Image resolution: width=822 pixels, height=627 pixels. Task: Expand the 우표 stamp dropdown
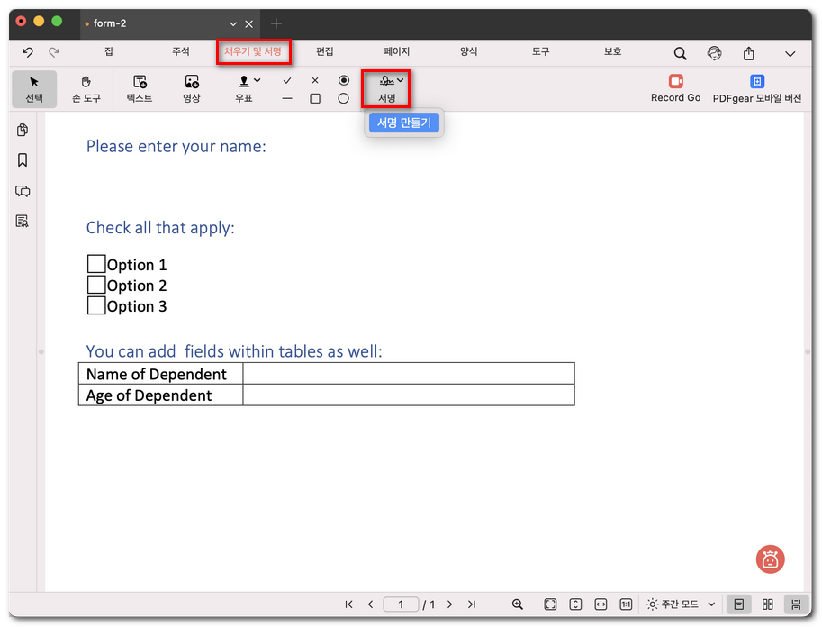(257, 80)
